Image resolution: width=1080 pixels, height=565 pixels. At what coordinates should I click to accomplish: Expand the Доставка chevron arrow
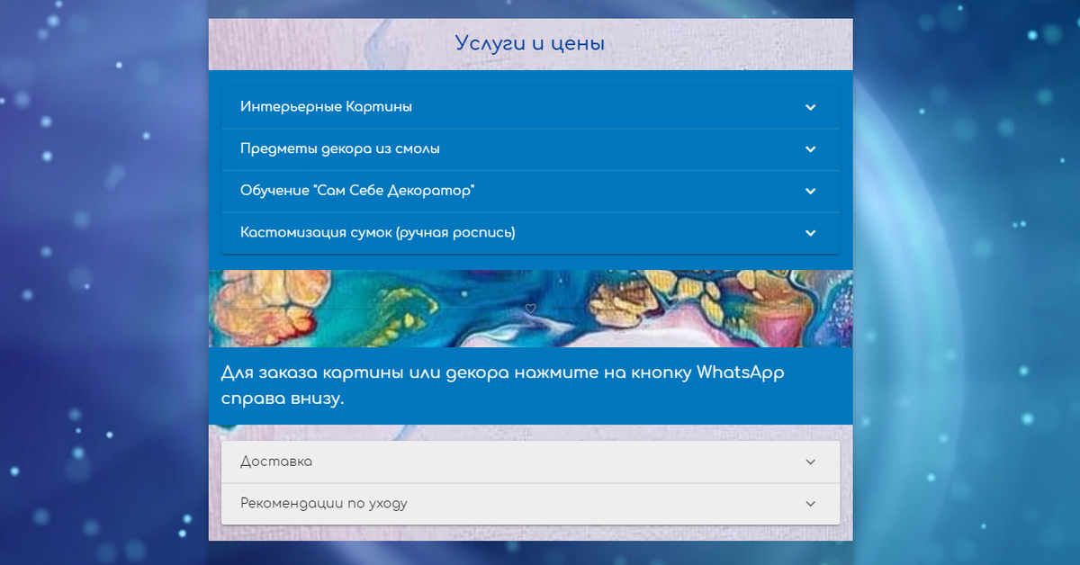tap(810, 462)
